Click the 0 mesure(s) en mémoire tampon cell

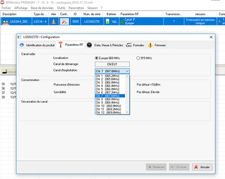pos(200,21)
